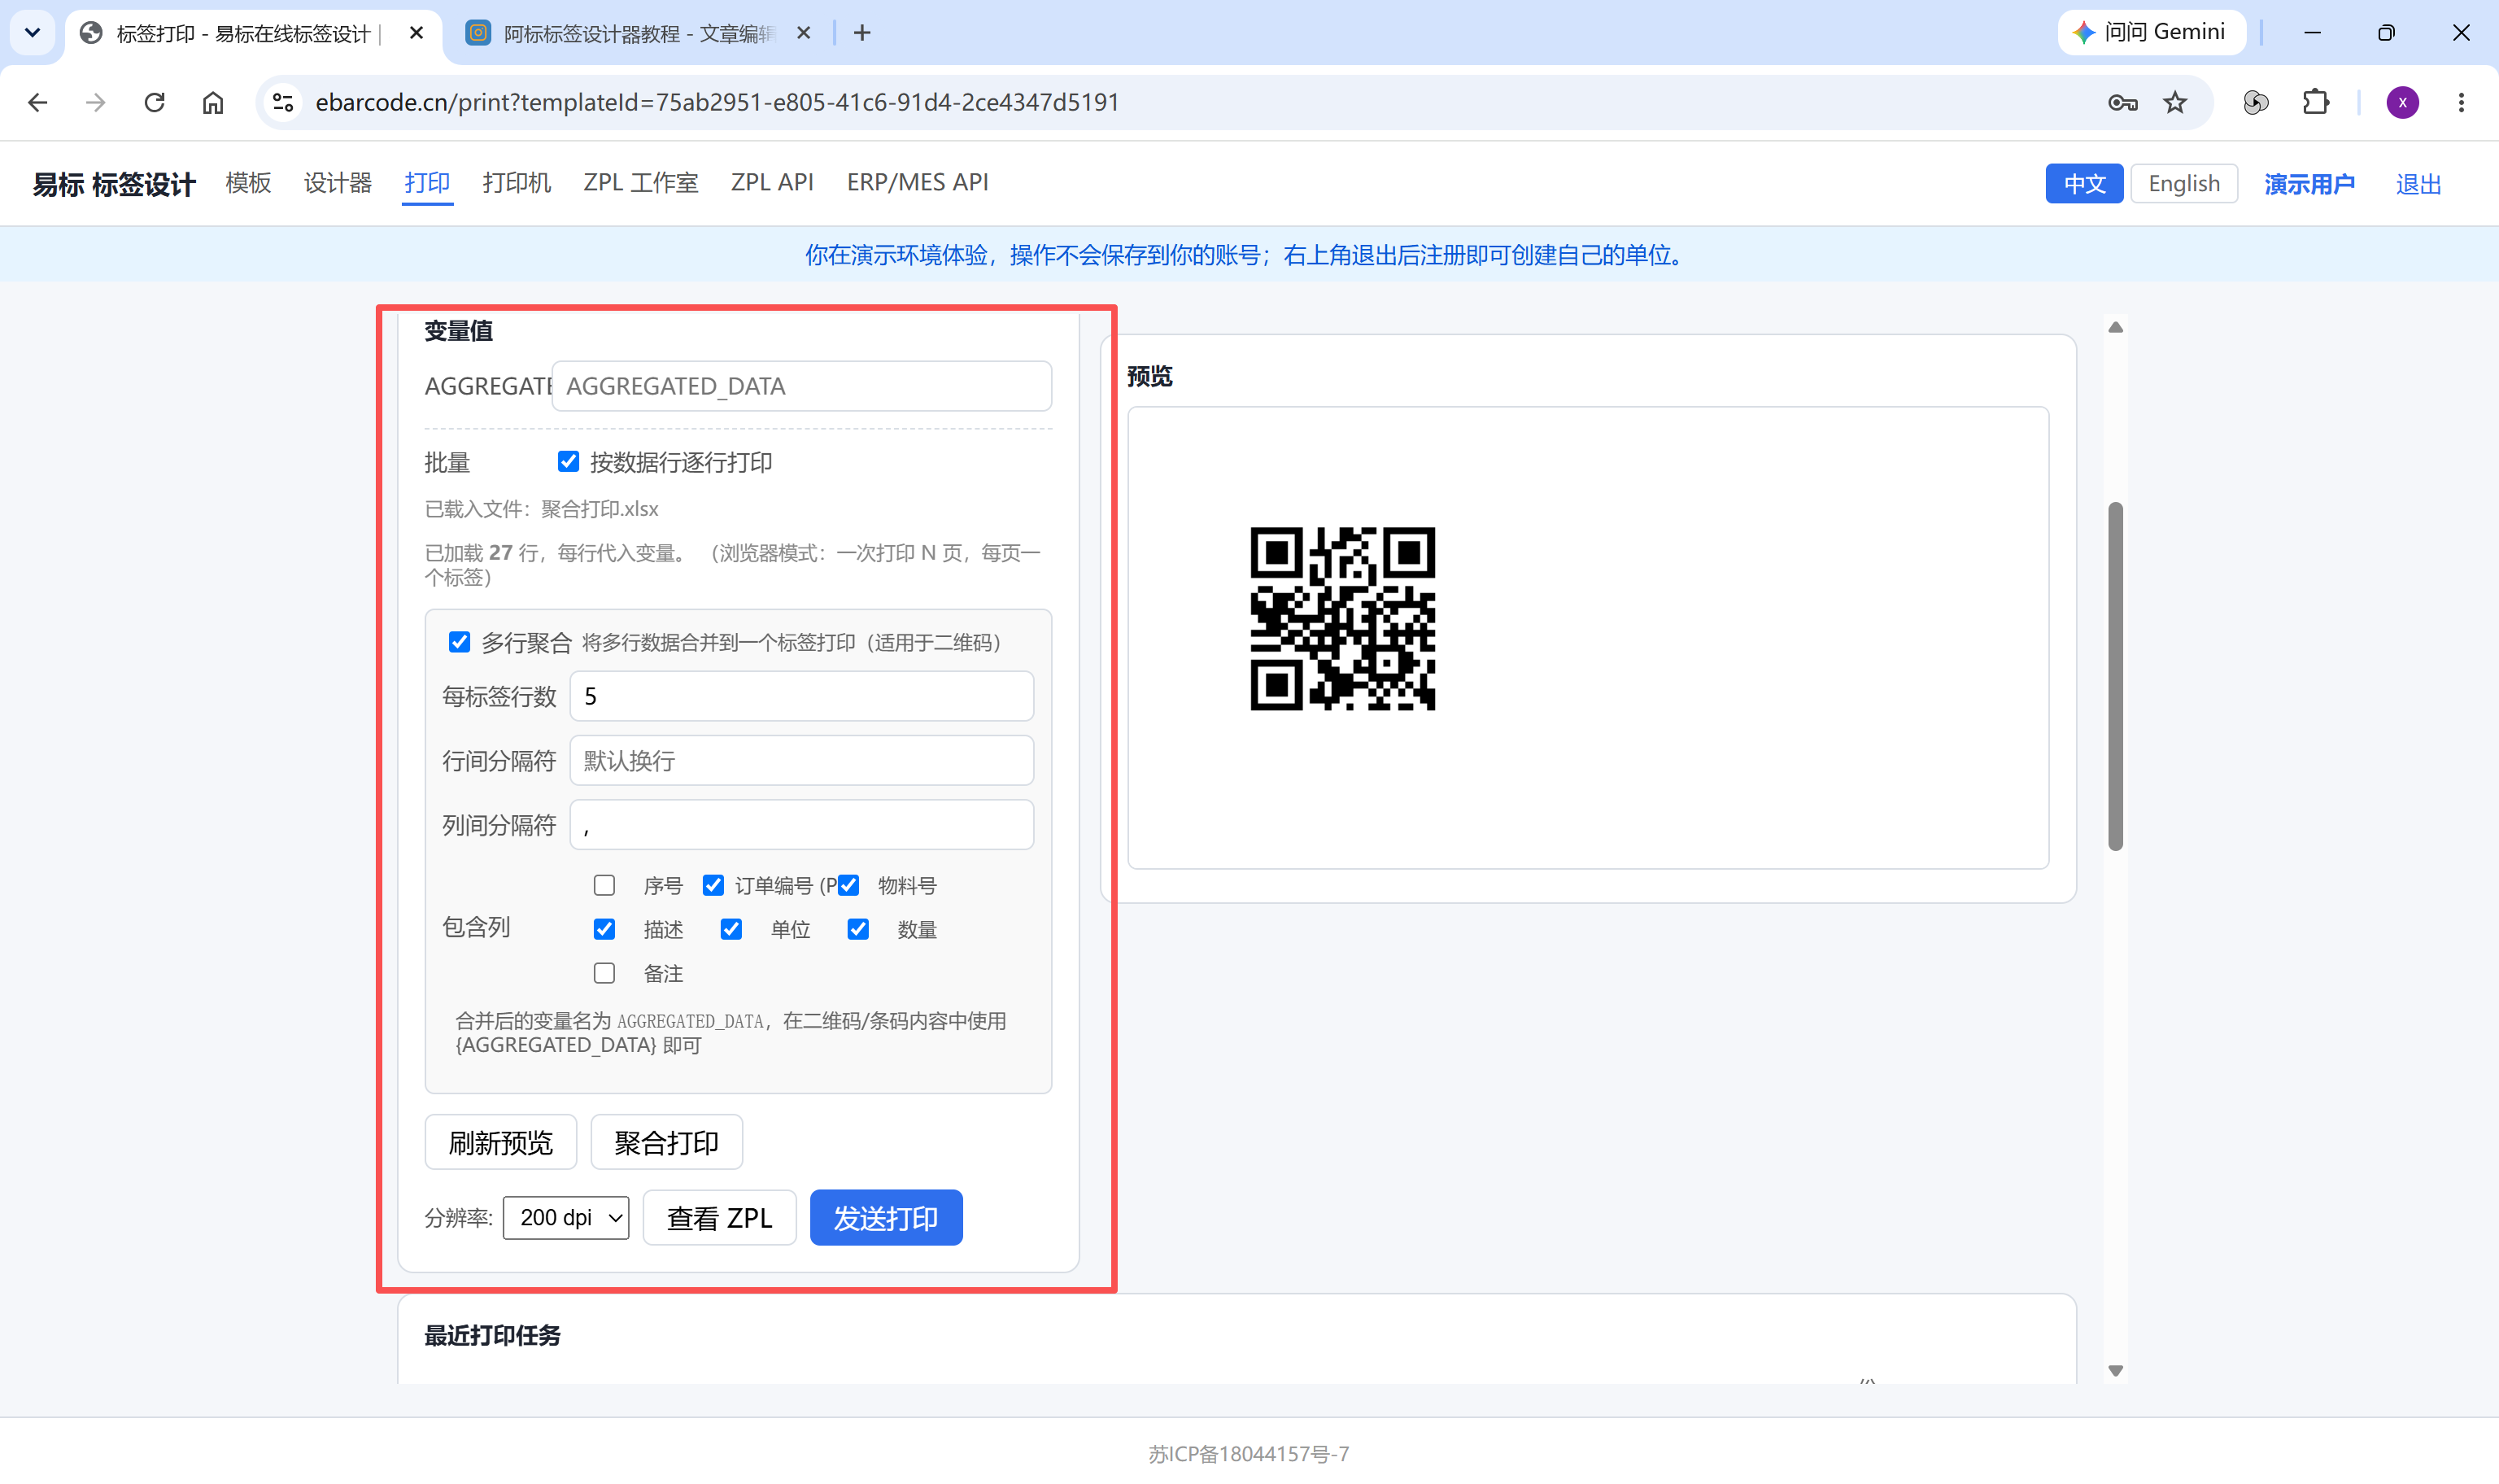Viewport: 2499px width, 1484px height.
Task: Switch language to 中文
Action: point(2084,184)
